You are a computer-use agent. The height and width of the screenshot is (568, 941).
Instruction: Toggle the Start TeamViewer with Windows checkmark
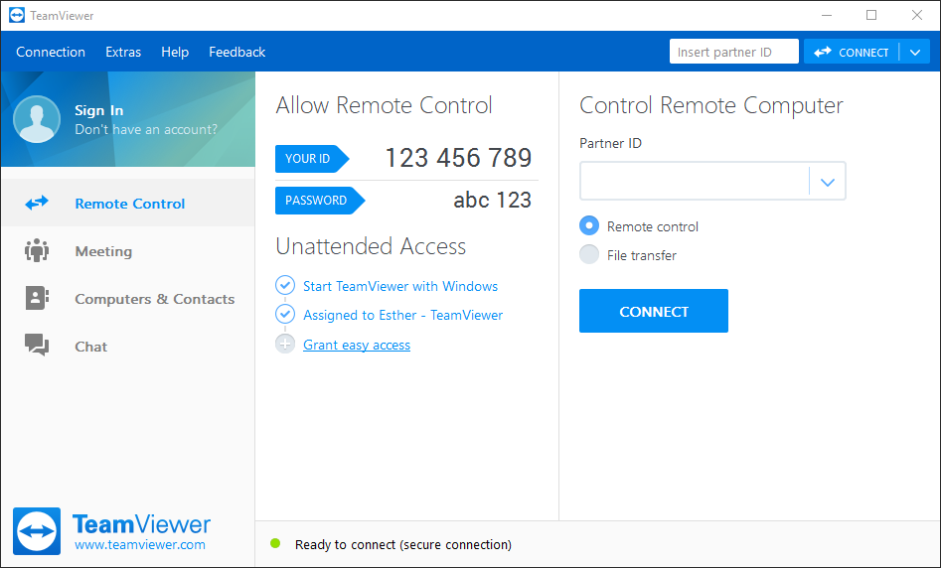click(x=285, y=286)
